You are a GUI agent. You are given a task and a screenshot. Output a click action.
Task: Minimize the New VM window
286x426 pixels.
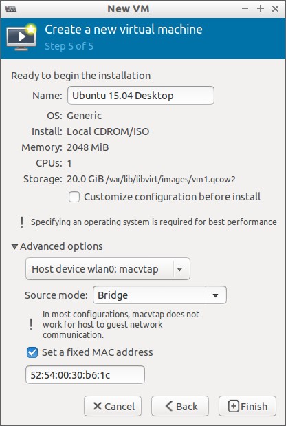coord(245,9)
